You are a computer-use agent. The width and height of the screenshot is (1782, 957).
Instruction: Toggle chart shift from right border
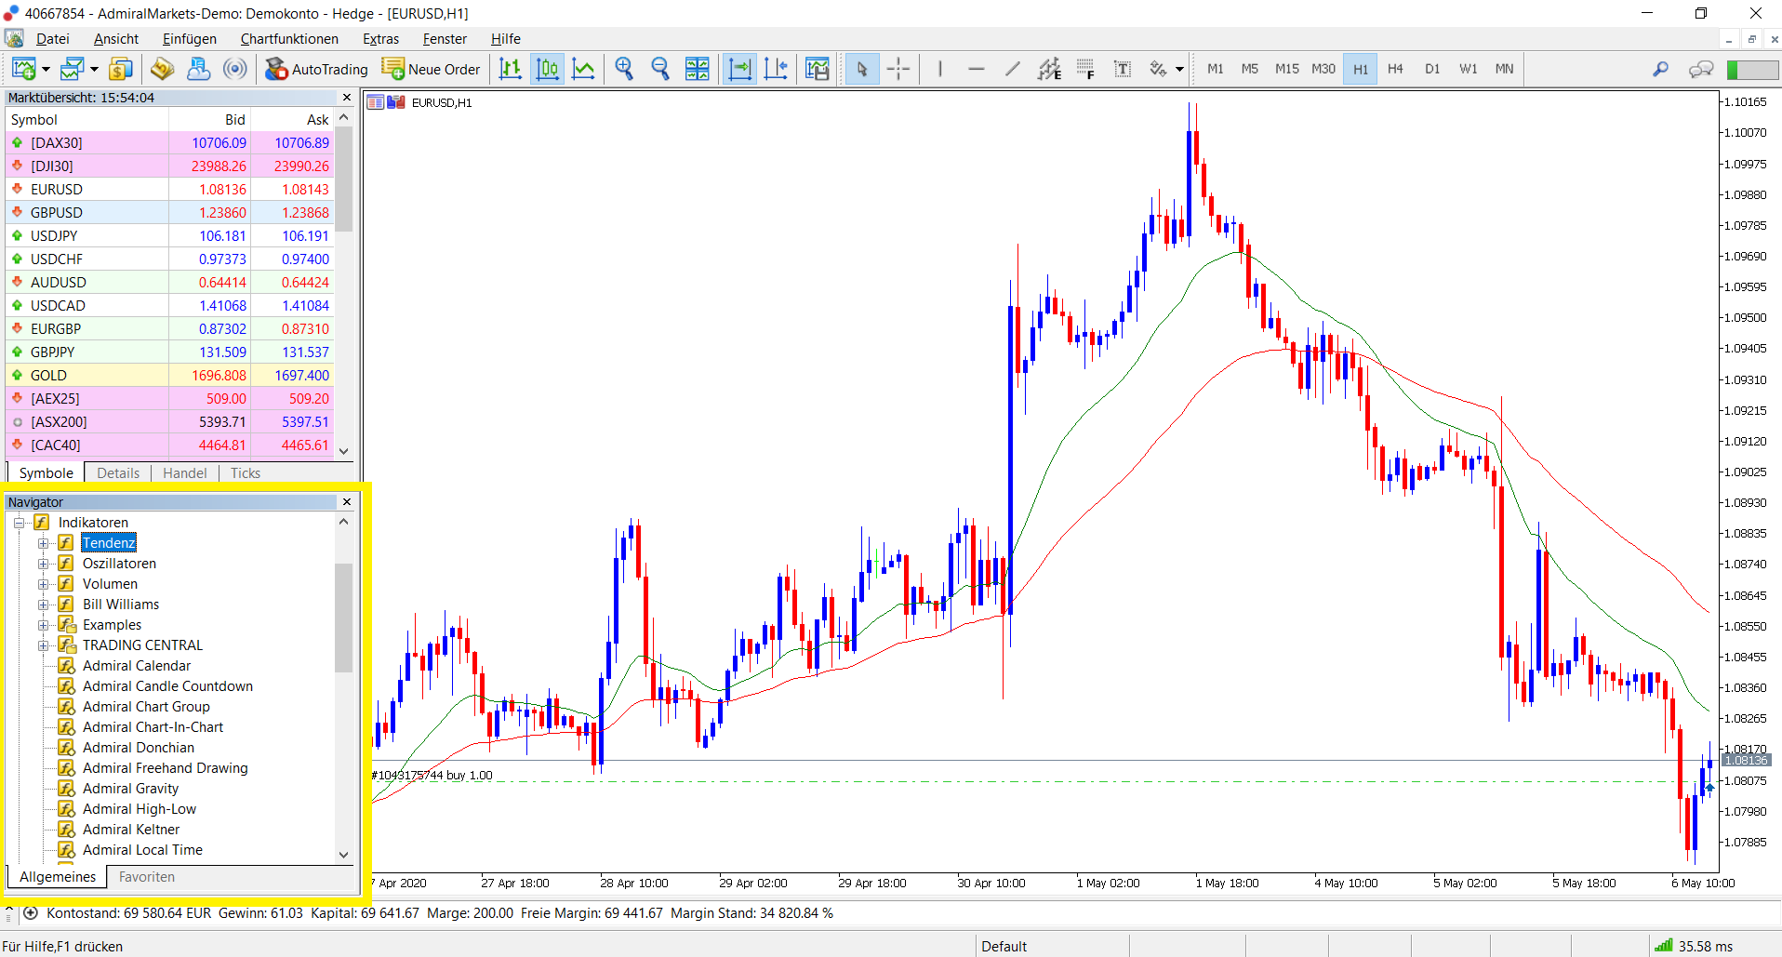[776, 69]
